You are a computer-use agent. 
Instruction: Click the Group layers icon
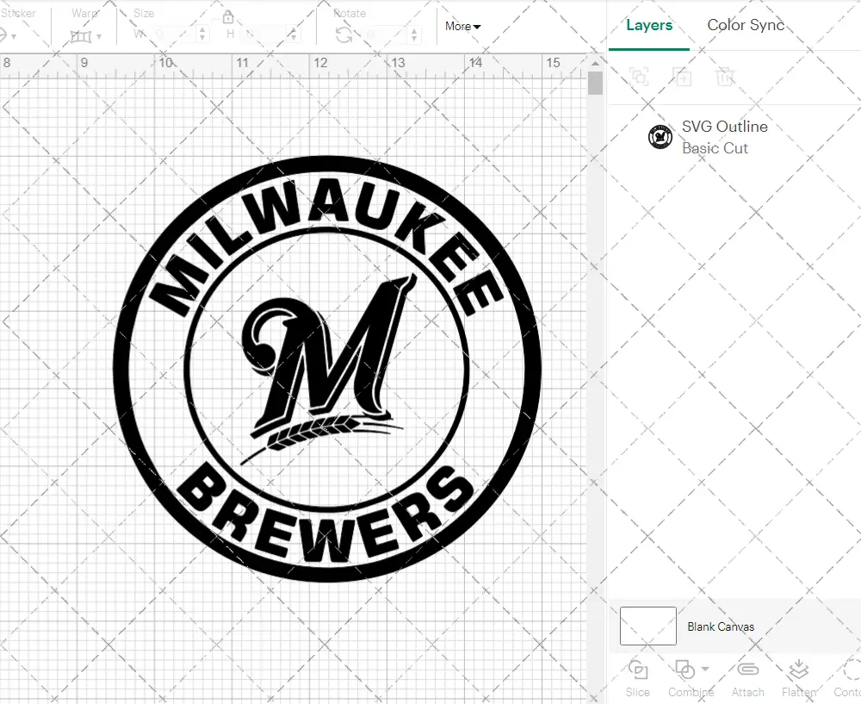point(639,77)
